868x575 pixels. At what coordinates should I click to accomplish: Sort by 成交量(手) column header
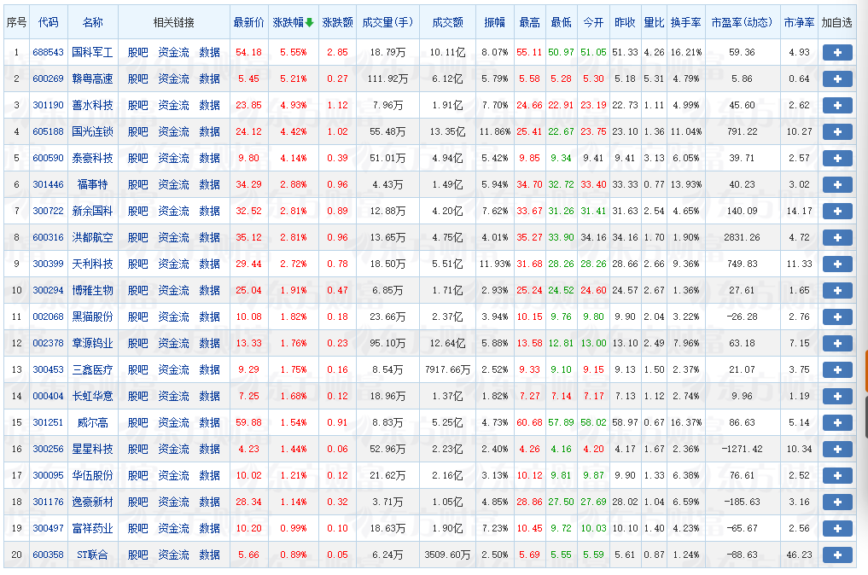[x=387, y=23]
